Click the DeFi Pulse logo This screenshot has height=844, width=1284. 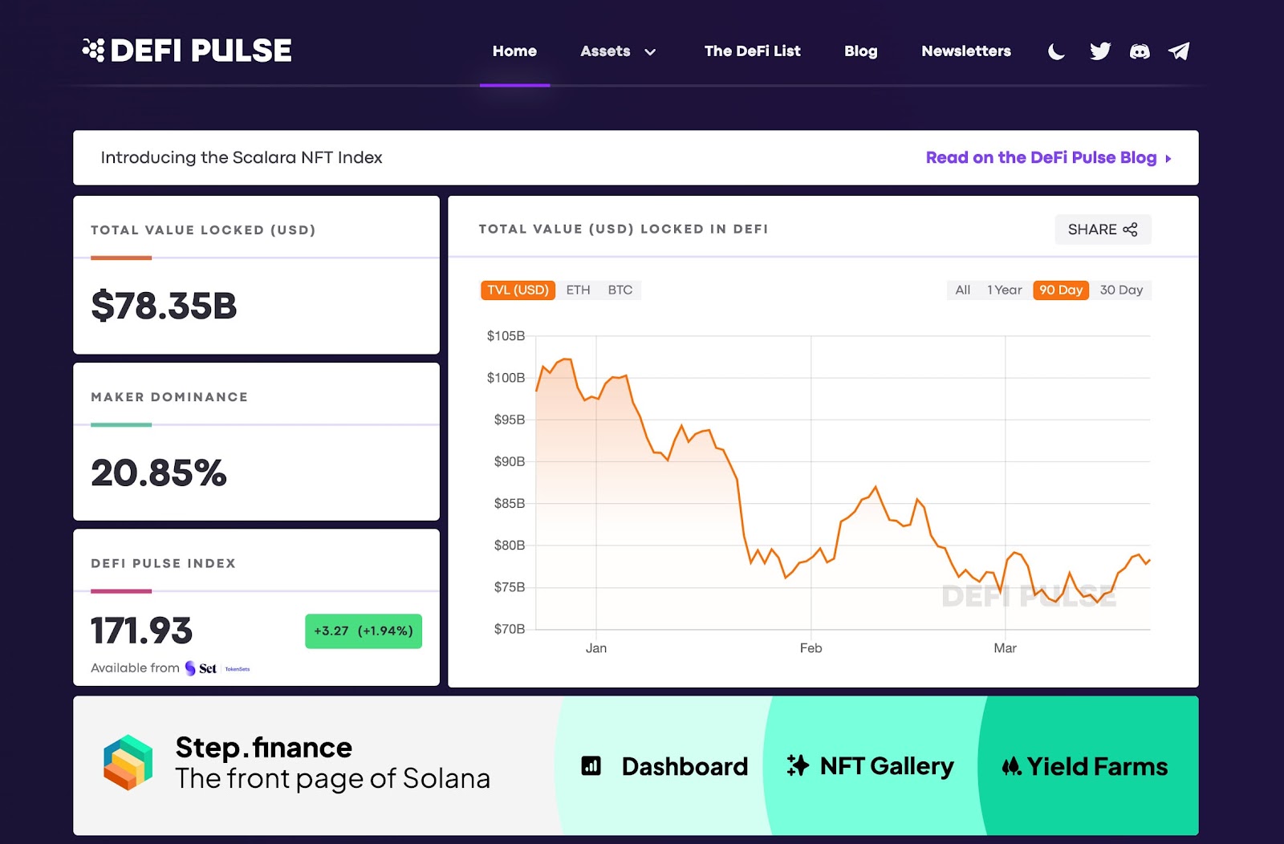coord(187,51)
